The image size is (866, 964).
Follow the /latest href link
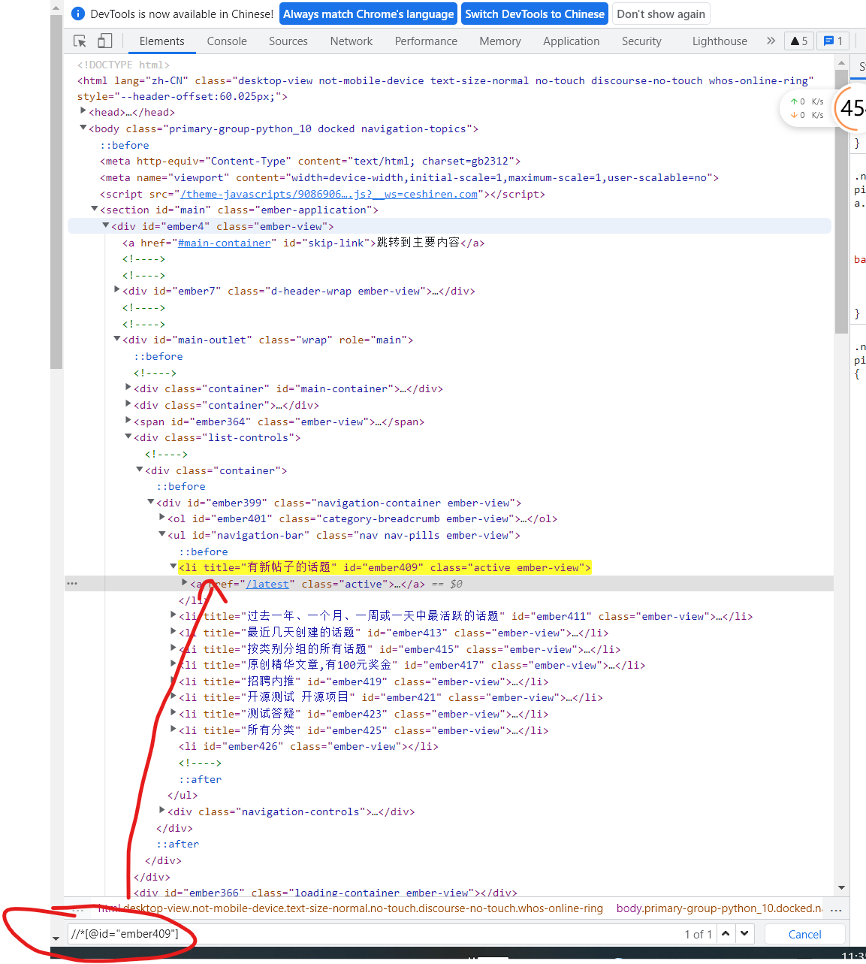click(267, 584)
